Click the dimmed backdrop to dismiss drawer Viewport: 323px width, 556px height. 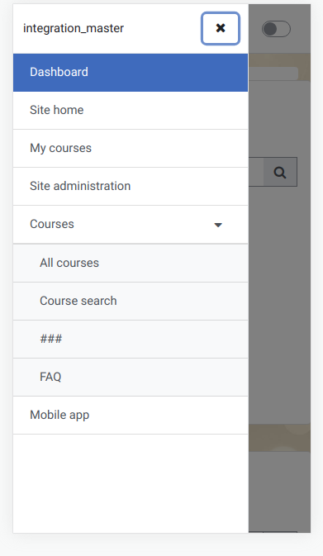pyautogui.click(x=279, y=302)
